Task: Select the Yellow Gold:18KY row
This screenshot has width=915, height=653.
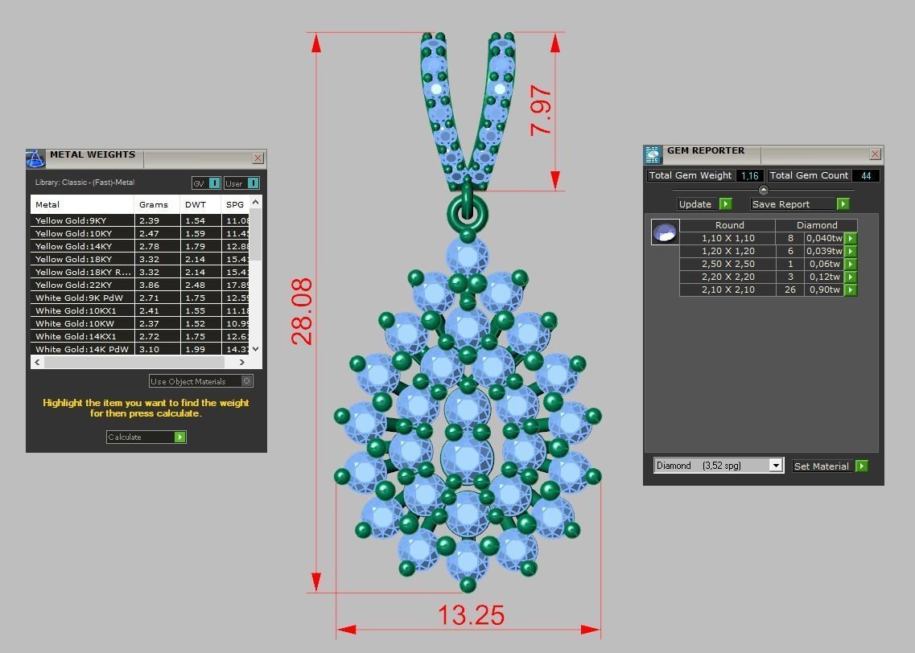Action: pos(140,259)
